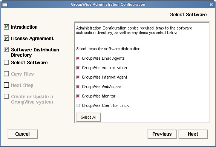Select Software Distribution Directory step label
Image resolution: width=216 pixels, height=147 pixels.
(x=35, y=53)
